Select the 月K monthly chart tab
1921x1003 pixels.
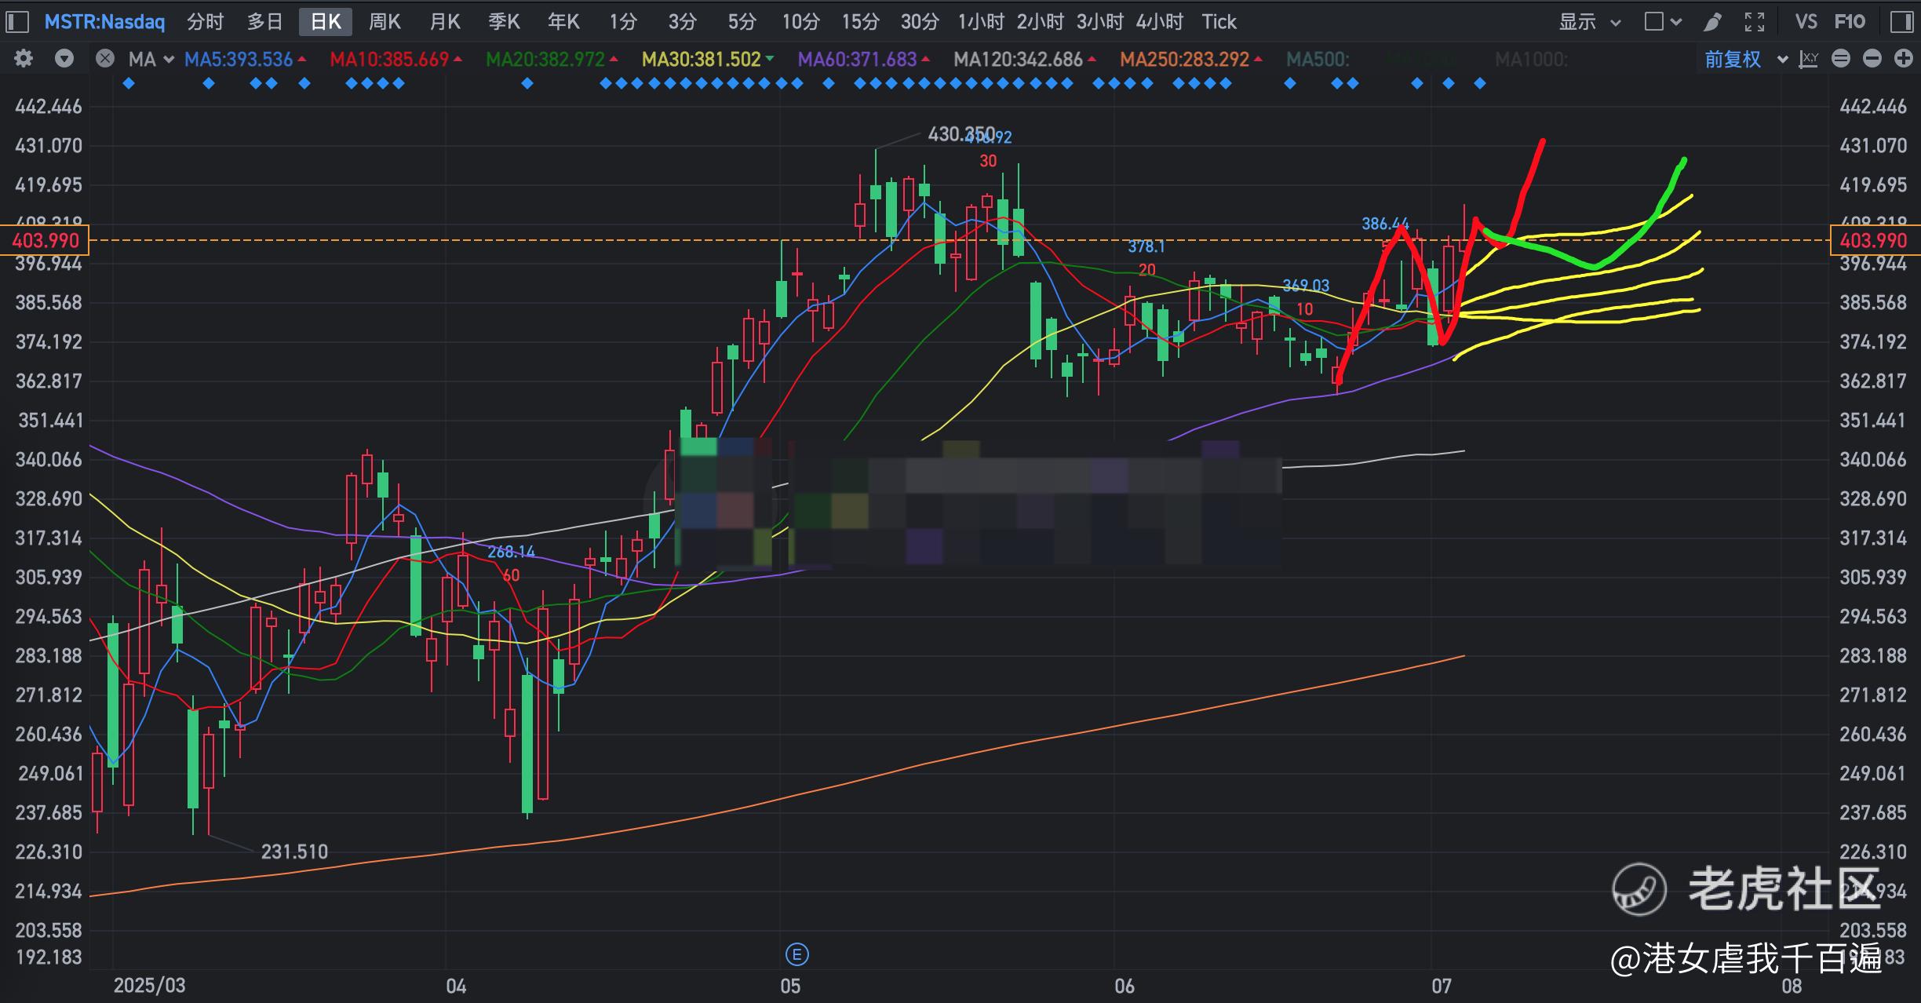tap(445, 22)
